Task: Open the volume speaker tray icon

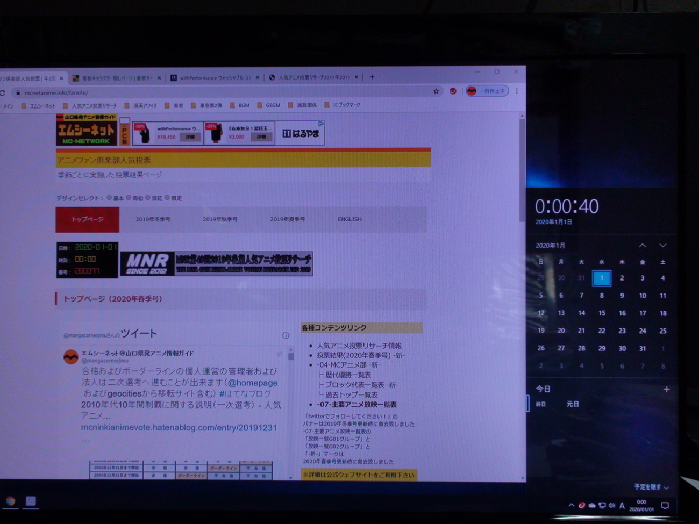Action: [x=611, y=505]
